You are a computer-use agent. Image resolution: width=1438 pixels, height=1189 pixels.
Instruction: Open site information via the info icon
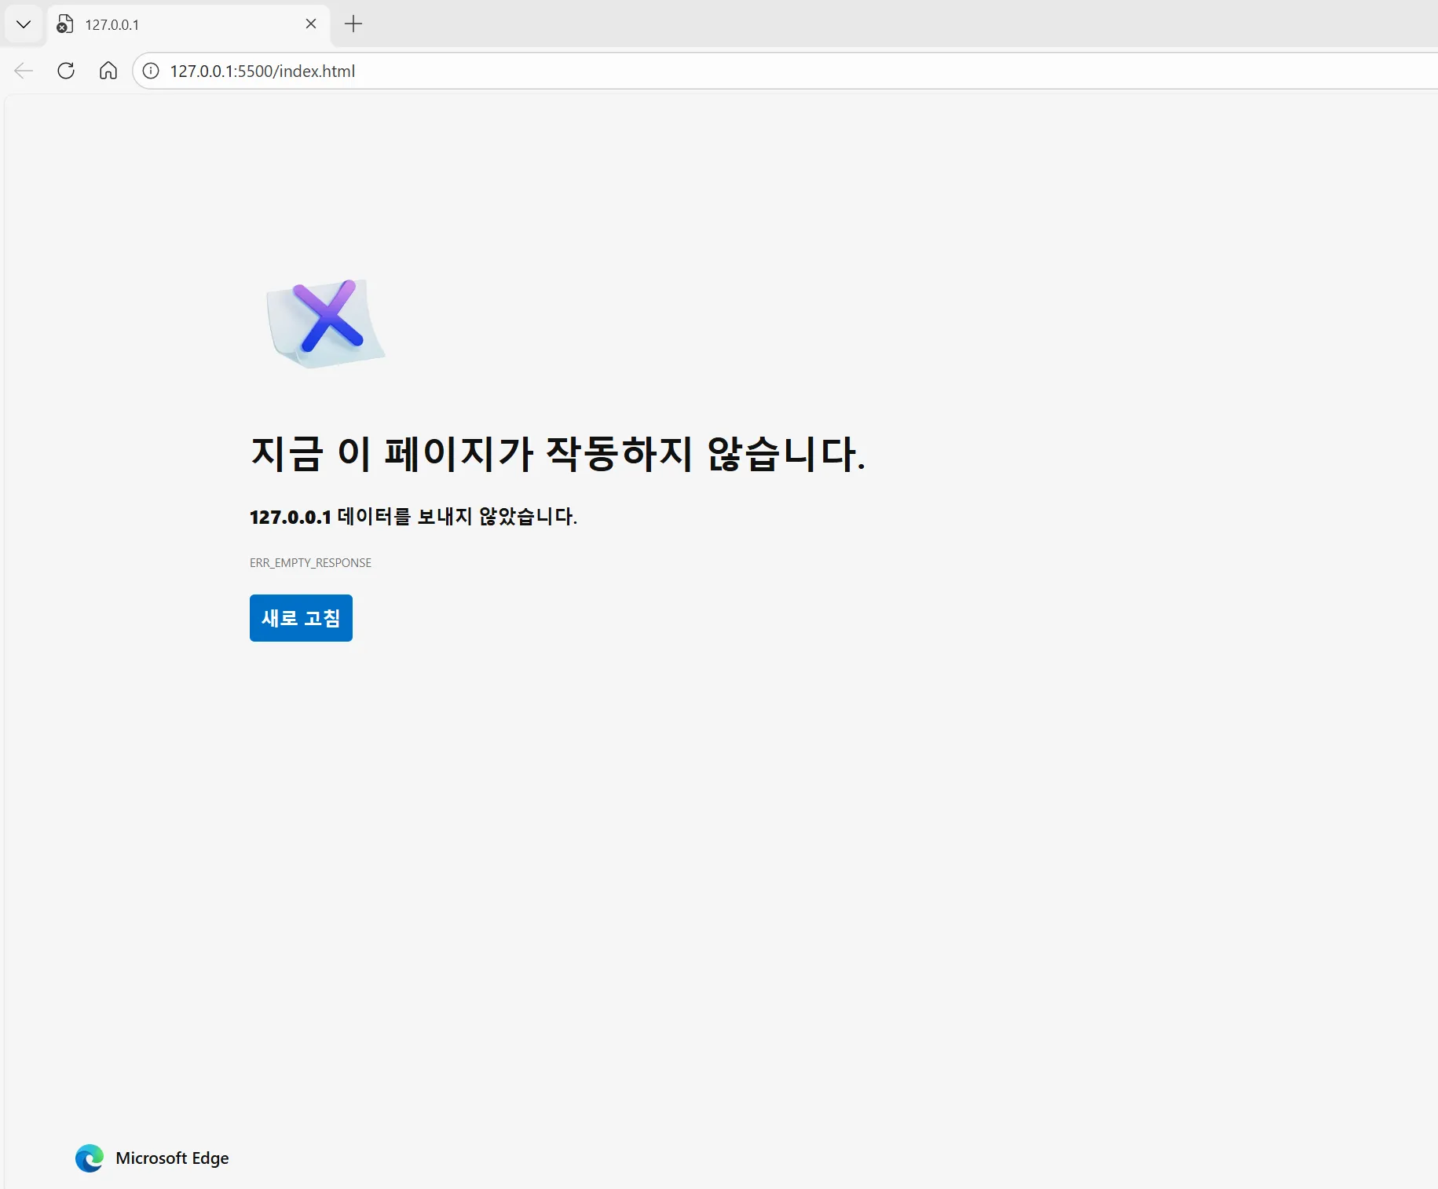click(150, 71)
